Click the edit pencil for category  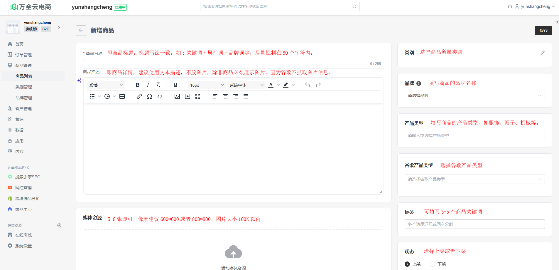point(543,53)
